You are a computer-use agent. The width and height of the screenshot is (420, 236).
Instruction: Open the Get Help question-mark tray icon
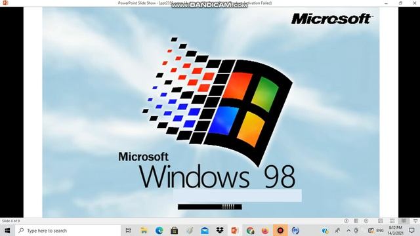click(x=325, y=230)
